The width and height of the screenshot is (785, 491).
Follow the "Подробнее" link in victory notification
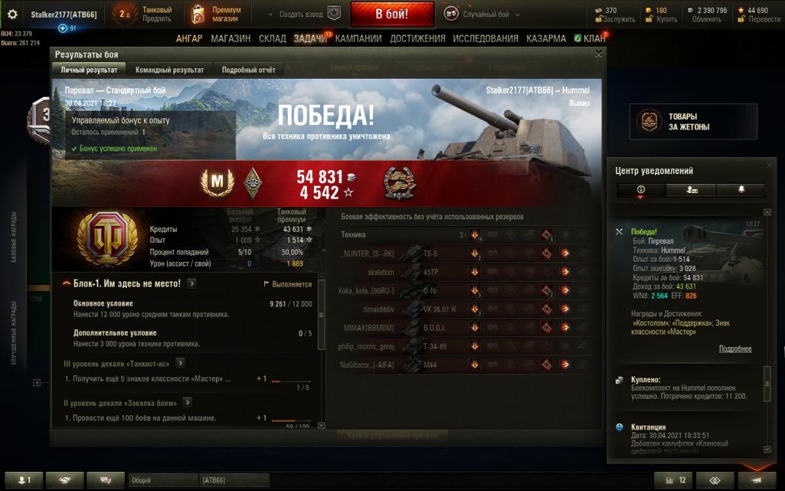pos(735,349)
